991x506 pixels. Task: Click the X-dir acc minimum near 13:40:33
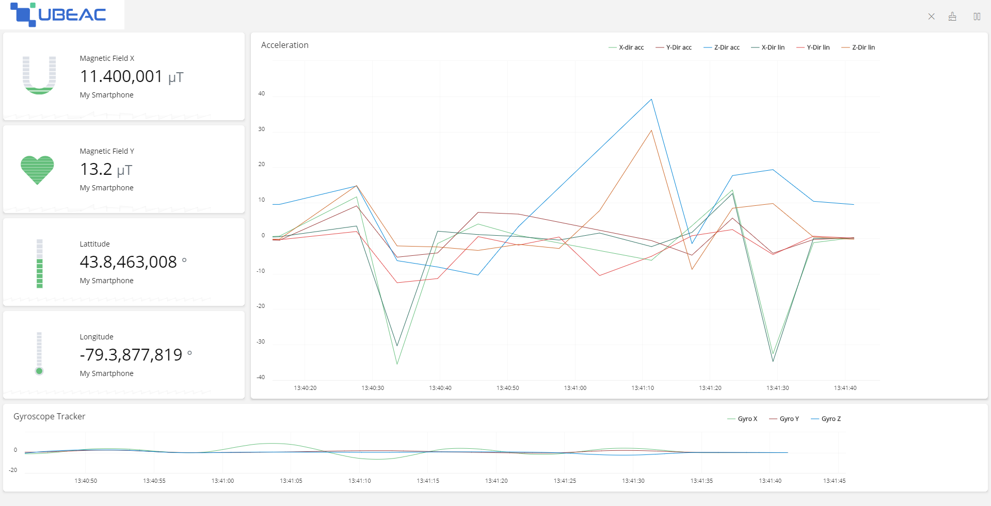(x=397, y=364)
